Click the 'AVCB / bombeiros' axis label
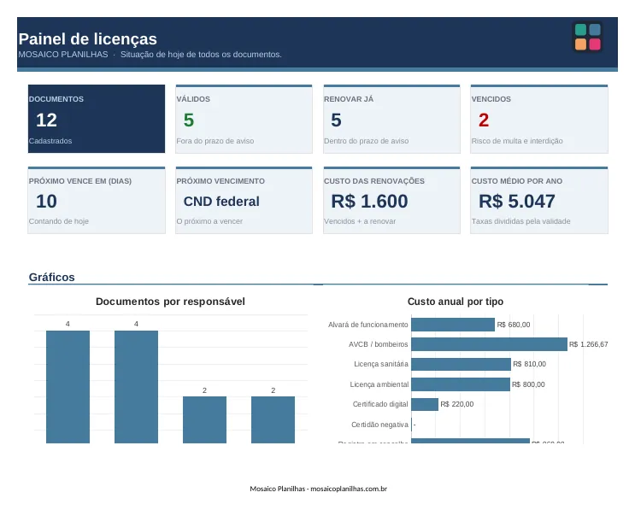The image size is (635, 510). click(379, 344)
